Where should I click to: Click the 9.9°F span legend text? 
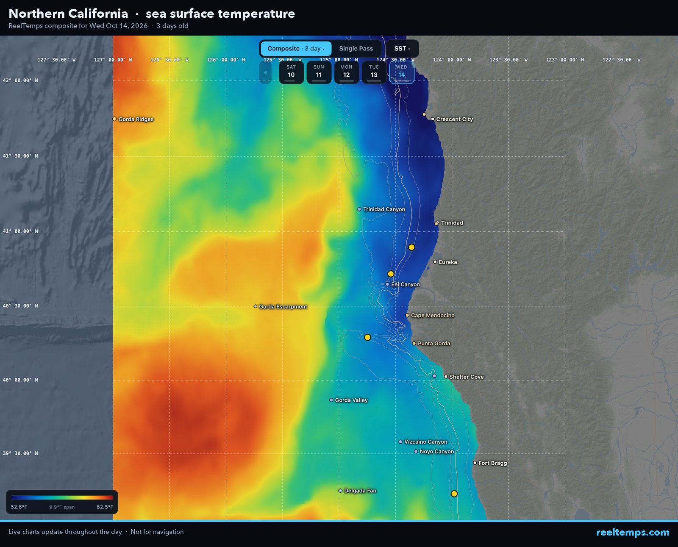point(62,507)
